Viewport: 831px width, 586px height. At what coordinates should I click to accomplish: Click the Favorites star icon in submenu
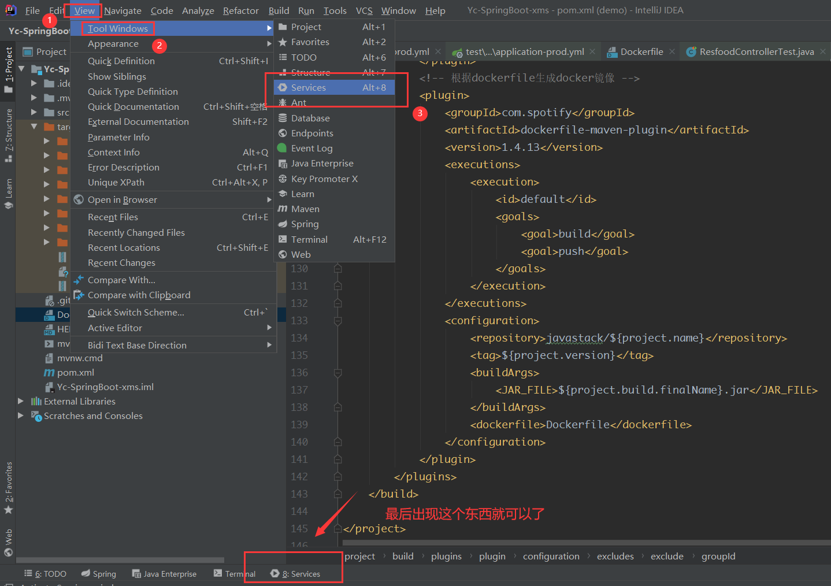tap(283, 42)
